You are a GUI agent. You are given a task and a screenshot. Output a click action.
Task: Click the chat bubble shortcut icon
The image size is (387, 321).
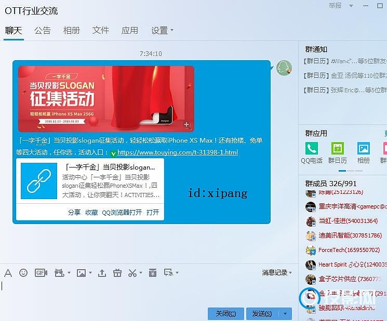click(169, 272)
